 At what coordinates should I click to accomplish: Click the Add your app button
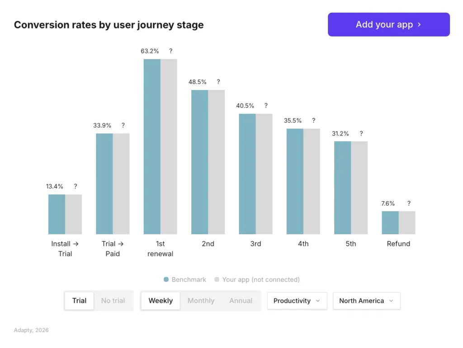click(x=388, y=24)
